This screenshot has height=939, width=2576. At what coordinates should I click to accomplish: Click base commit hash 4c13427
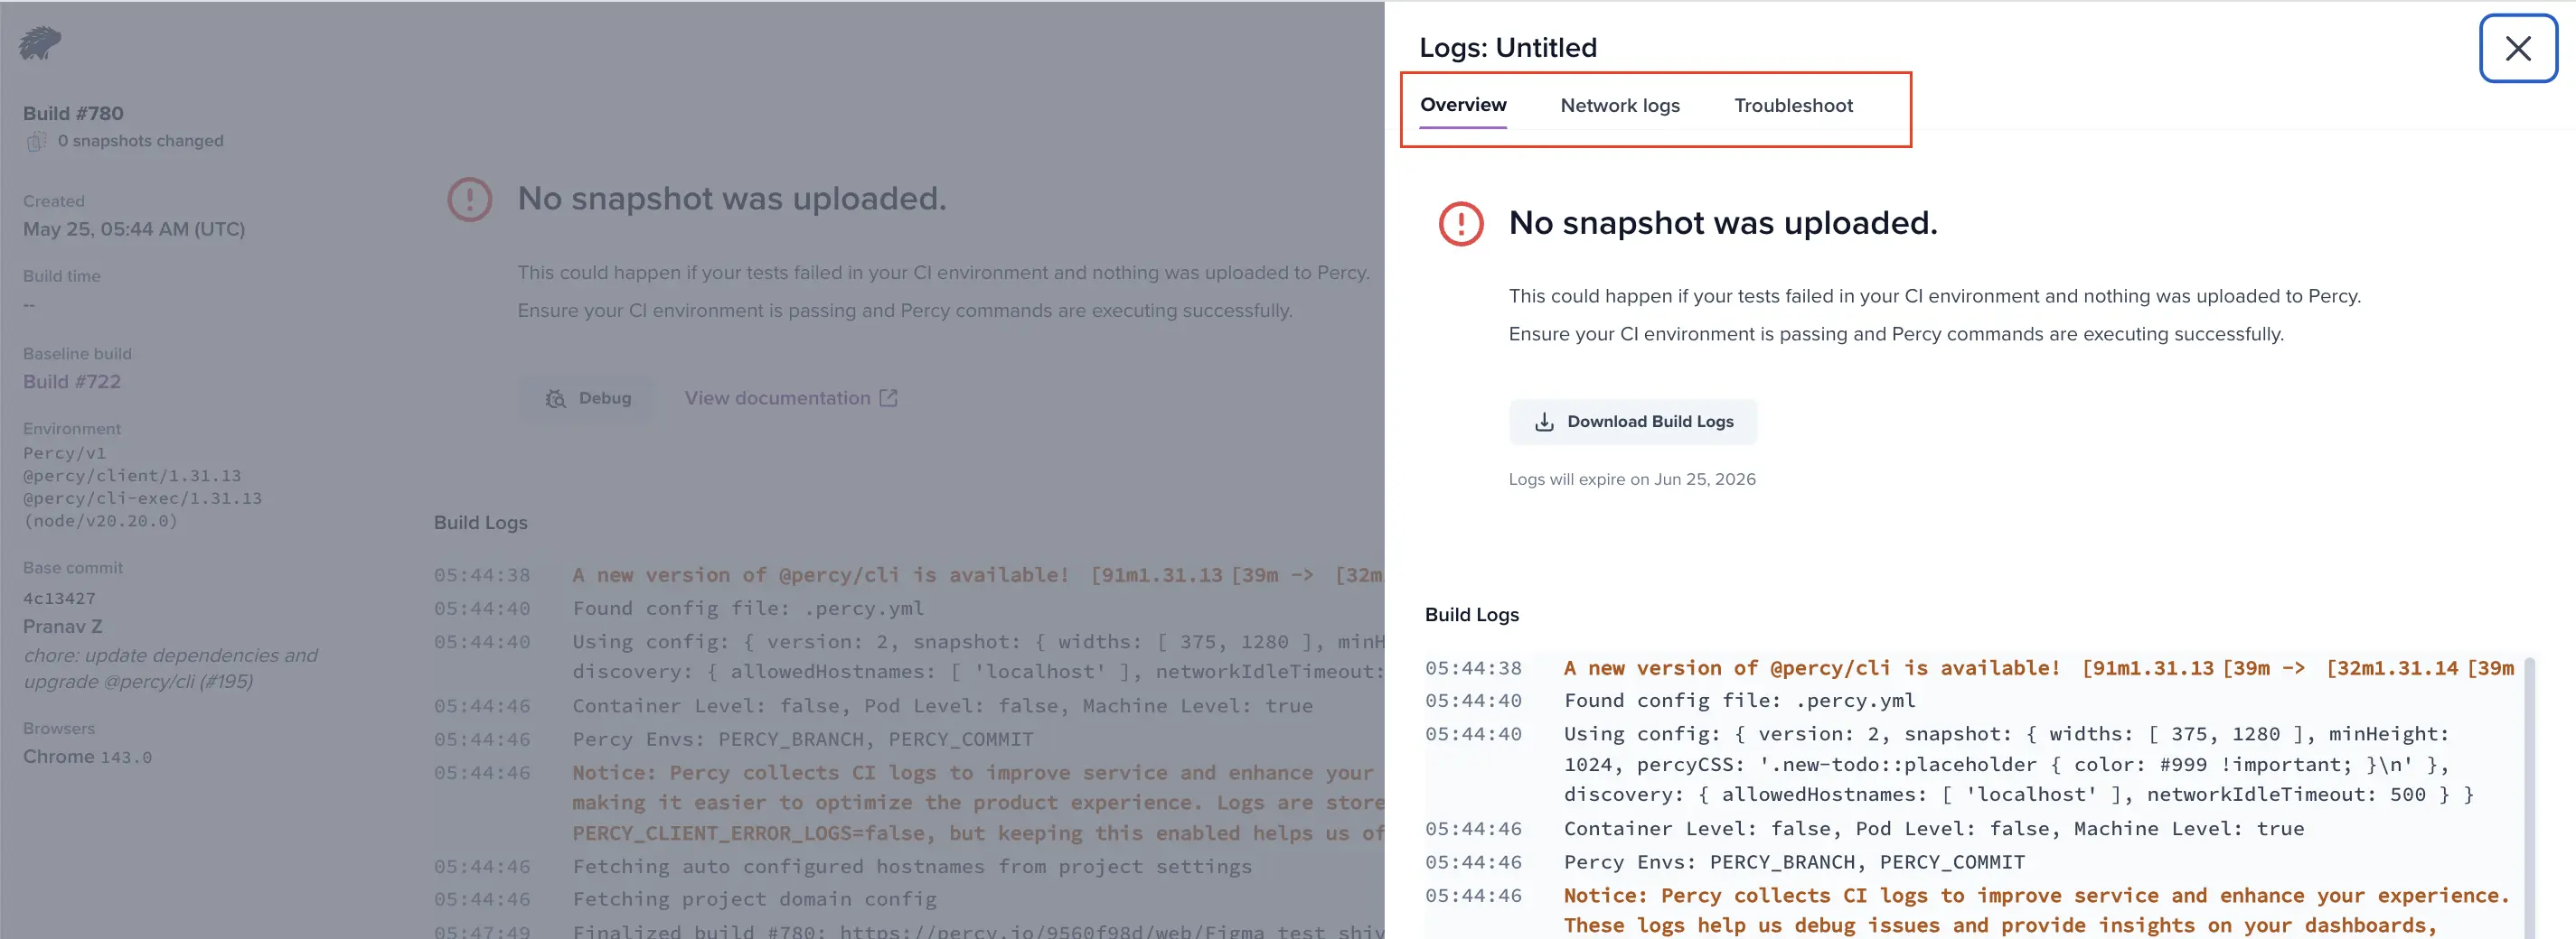tap(59, 599)
